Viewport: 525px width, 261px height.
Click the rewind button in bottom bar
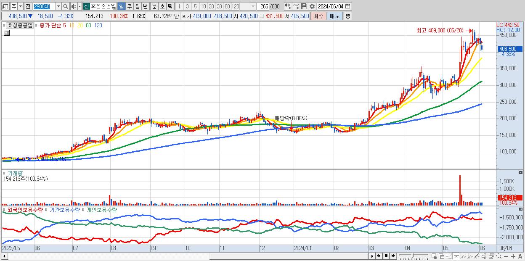(x=379, y=256)
